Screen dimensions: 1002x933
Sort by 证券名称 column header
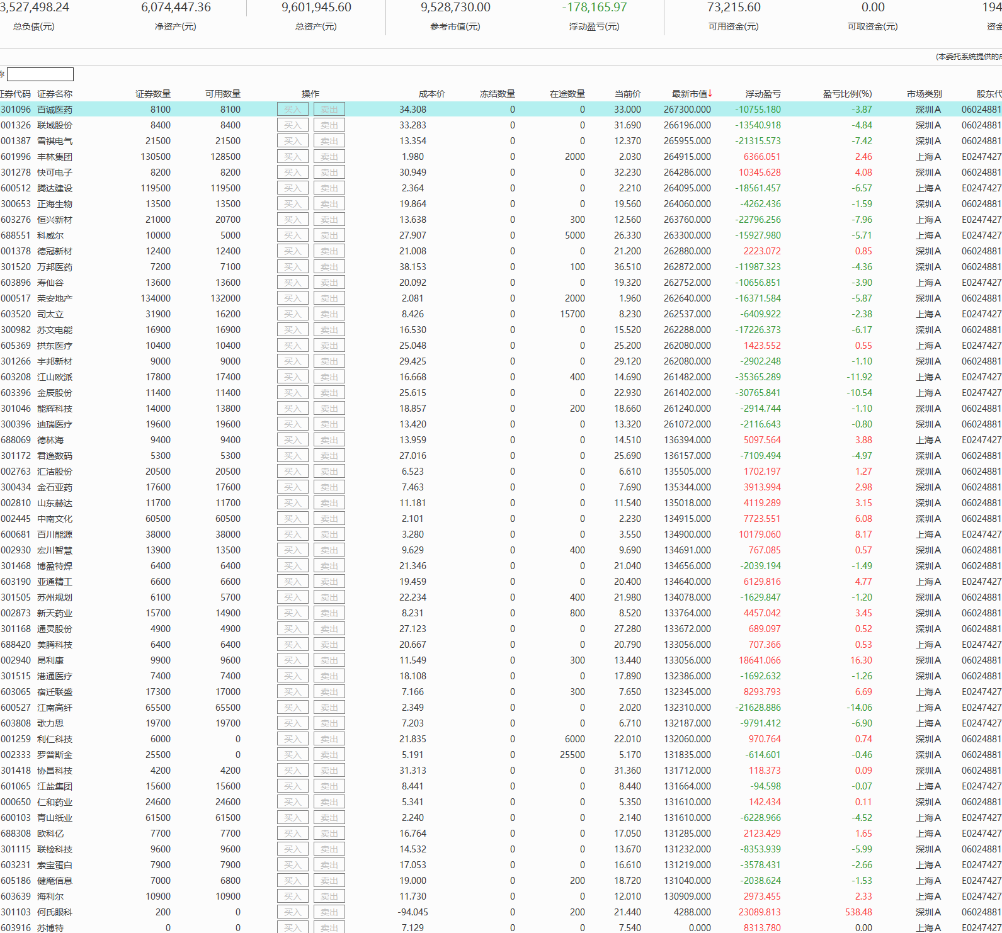pyautogui.click(x=55, y=94)
